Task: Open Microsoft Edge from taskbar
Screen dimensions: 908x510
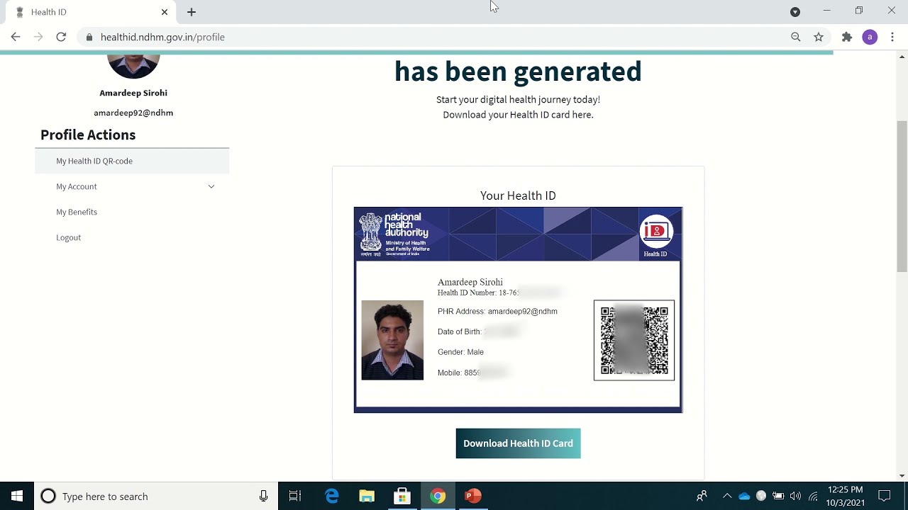Action: [x=331, y=497]
